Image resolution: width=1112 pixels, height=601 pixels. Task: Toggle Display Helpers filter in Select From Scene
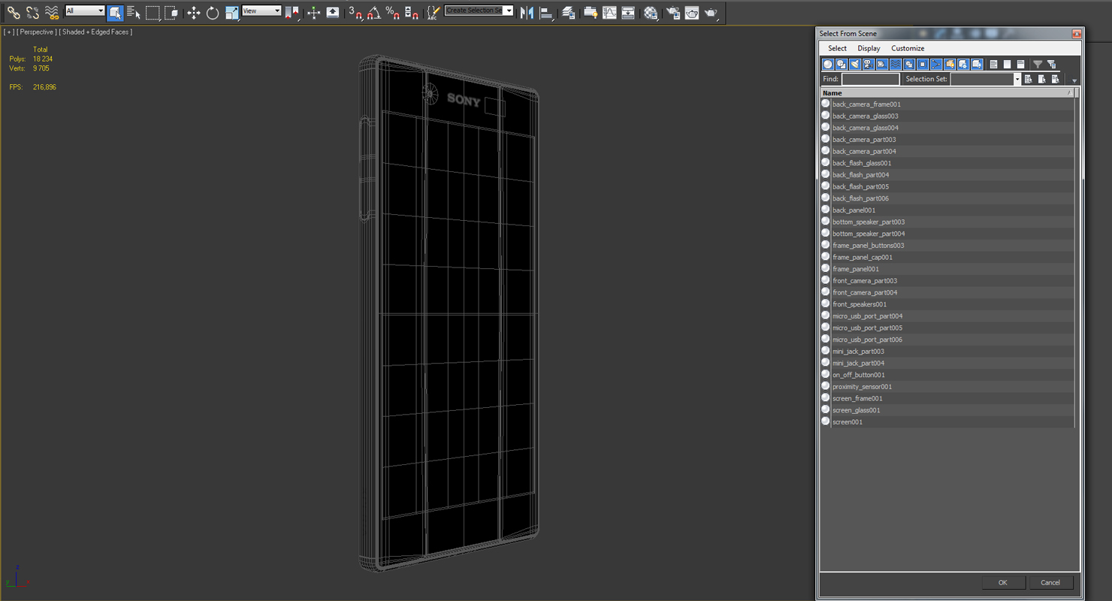(x=882, y=65)
